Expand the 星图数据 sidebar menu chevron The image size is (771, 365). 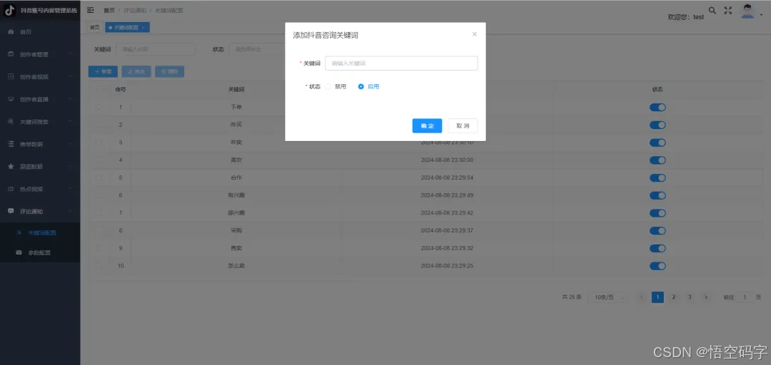coord(70,167)
